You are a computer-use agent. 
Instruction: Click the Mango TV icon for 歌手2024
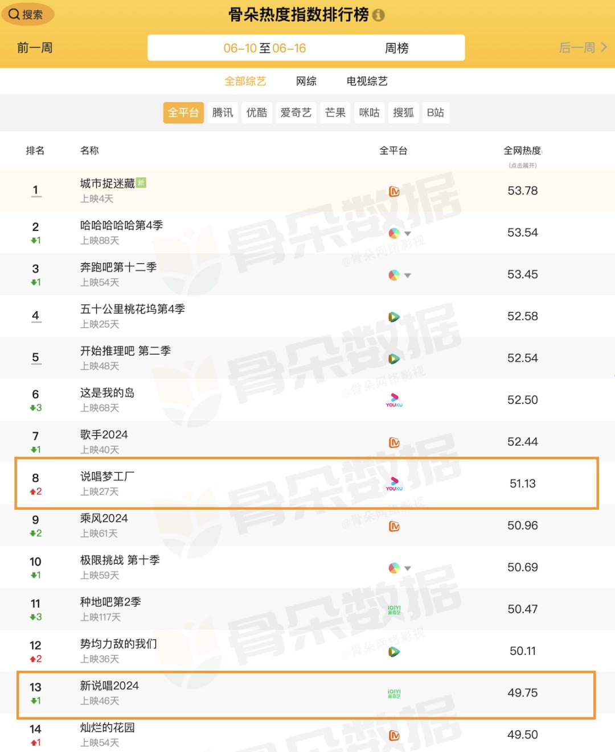click(x=394, y=443)
